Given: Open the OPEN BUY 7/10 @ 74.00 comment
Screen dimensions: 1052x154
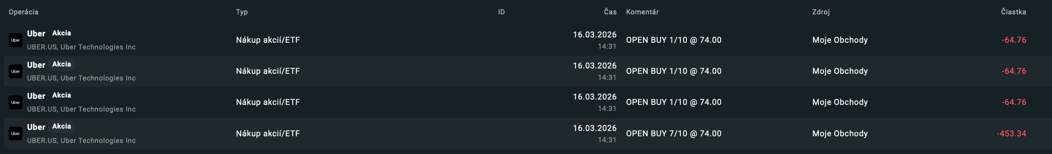Looking at the screenshot, I should (x=673, y=134).
